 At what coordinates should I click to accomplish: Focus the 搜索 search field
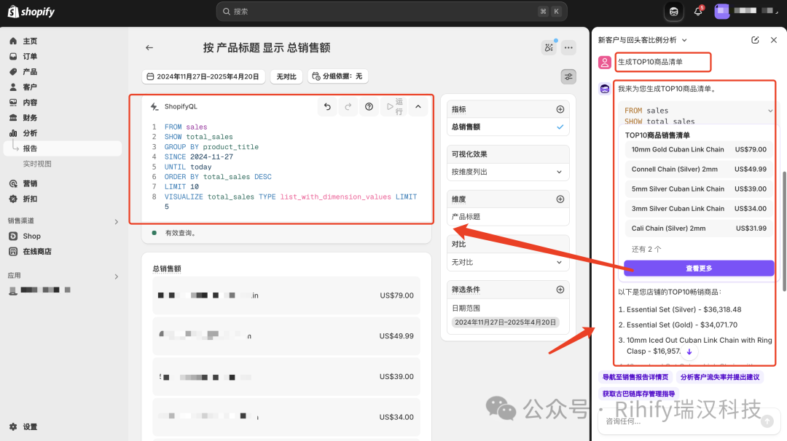coord(391,12)
